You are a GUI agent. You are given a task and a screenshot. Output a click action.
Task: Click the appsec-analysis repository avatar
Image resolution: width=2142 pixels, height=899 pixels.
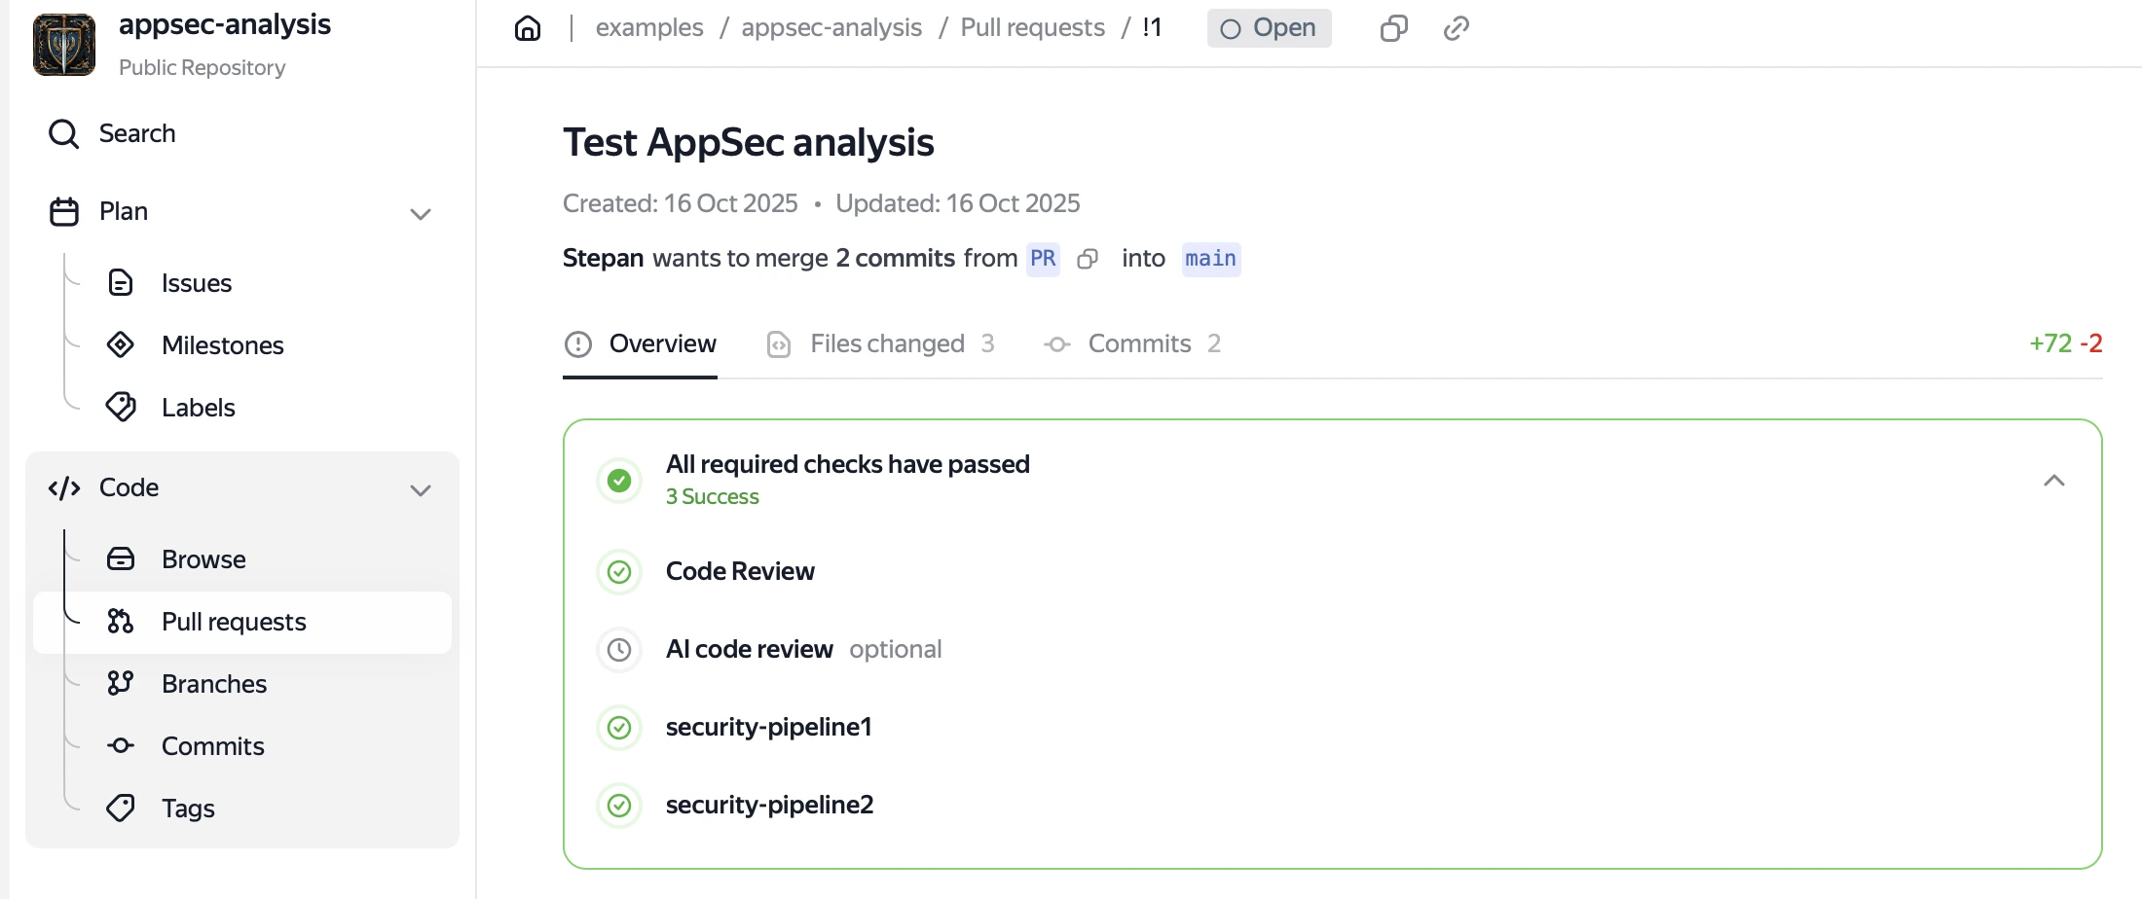tap(64, 45)
